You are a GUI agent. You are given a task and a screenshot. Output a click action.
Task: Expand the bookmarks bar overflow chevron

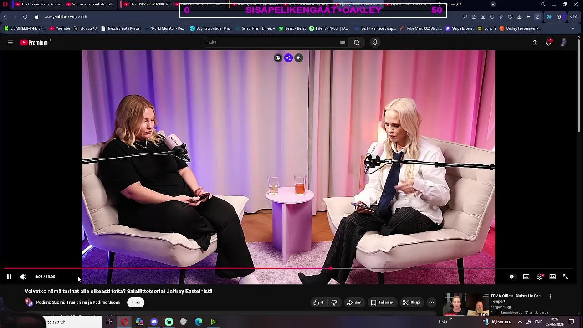click(573, 28)
